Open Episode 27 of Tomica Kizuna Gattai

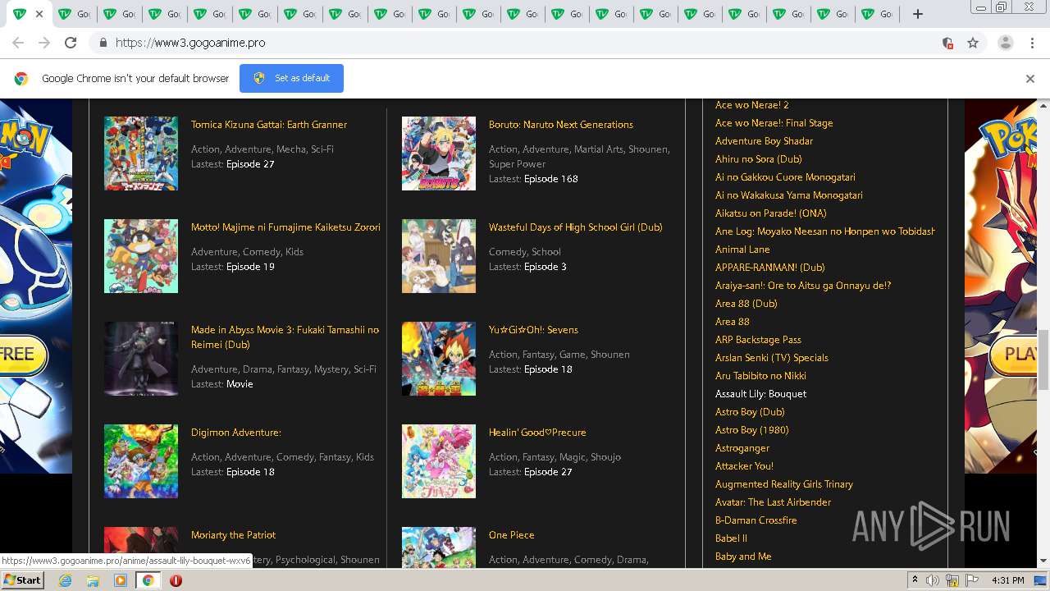pyautogui.click(x=250, y=164)
